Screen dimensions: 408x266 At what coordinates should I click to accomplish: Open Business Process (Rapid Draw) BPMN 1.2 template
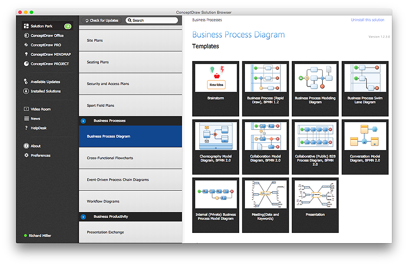pos(265,88)
